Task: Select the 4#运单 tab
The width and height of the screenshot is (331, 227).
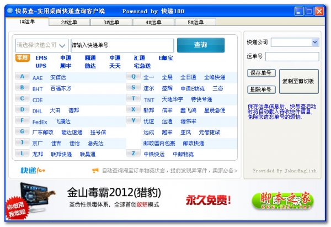Action: [x=153, y=22]
